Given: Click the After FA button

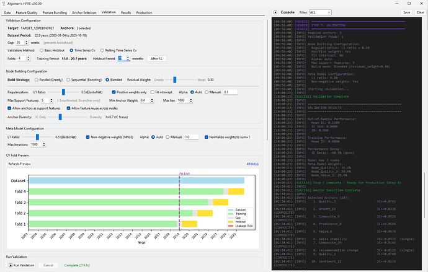Looking at the screenshot, I should [x=156, y=59].
